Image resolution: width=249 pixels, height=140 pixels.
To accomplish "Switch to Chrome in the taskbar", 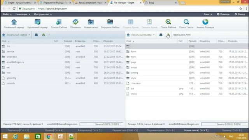I will pyautogui.click(x=49, y=136).
